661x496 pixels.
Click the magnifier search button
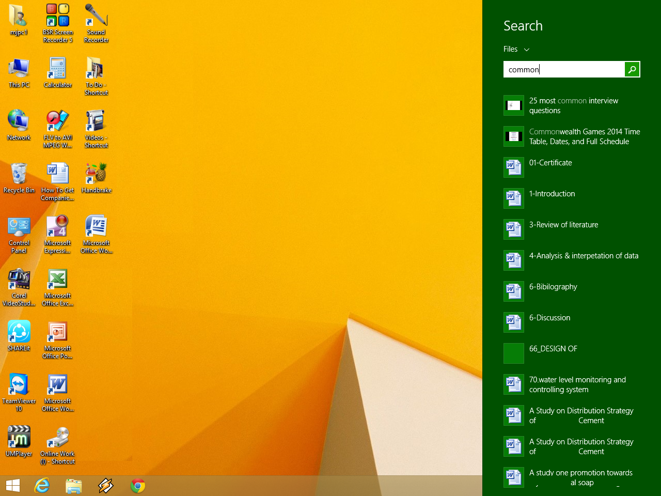632,69
